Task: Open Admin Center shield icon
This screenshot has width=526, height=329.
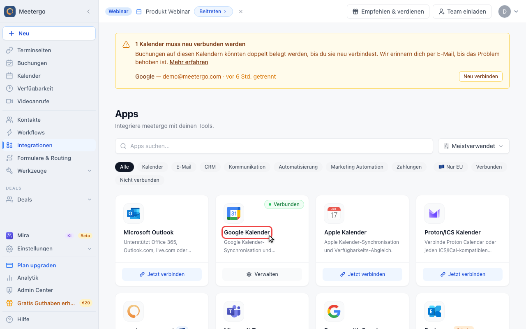Action: point(9,290)
